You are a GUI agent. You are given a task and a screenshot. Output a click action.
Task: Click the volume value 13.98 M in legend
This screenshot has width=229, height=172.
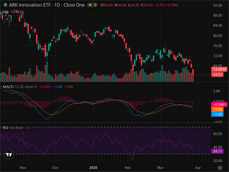point(17,12)
